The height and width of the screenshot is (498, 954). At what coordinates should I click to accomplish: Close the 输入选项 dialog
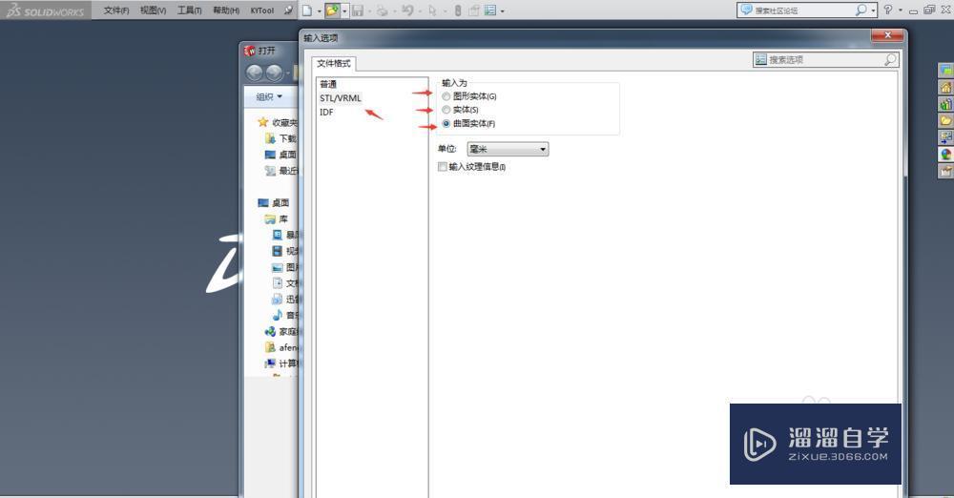click(x=887, y=35)
